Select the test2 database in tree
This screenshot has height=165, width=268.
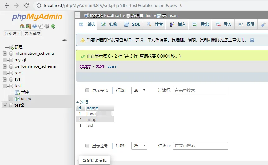[19, 105]
